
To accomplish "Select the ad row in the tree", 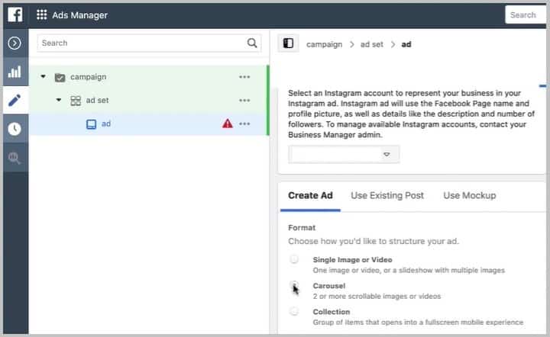I will tap(148, 124).
